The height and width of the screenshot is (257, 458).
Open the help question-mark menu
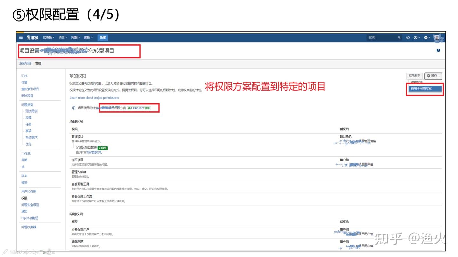coord(416,37)
